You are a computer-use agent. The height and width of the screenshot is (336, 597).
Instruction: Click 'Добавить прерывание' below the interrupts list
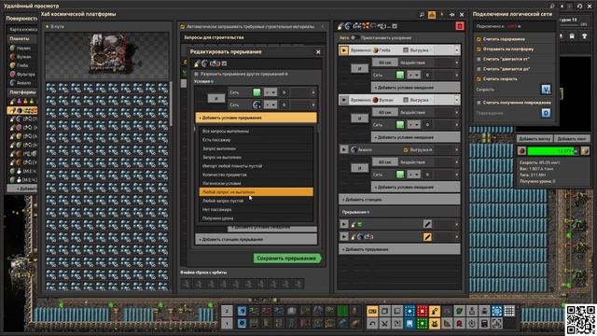click(x=399, y=249)
